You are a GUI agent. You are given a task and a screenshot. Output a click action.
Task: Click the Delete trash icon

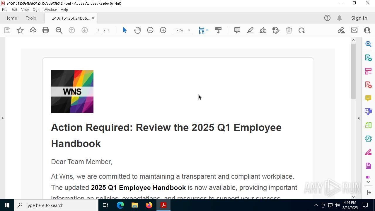click(x=289, y=30)
